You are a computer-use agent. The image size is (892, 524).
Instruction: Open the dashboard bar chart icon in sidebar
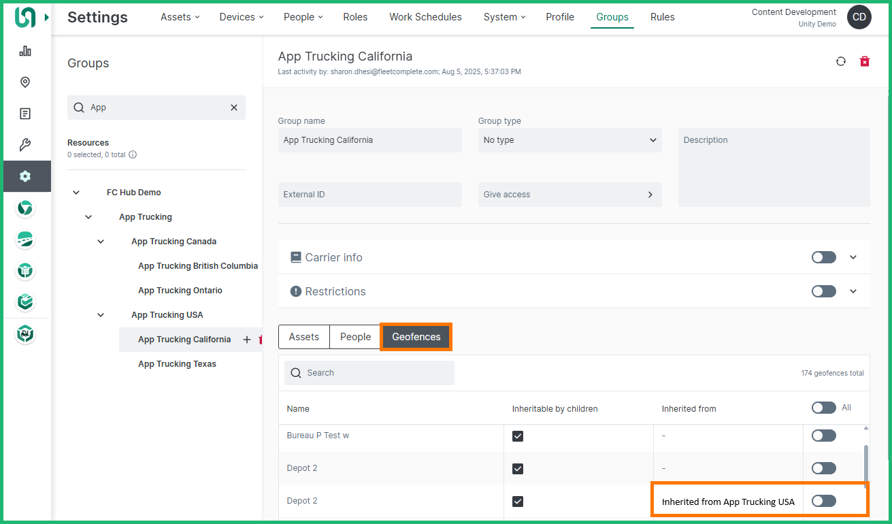[x=25, y=51]
